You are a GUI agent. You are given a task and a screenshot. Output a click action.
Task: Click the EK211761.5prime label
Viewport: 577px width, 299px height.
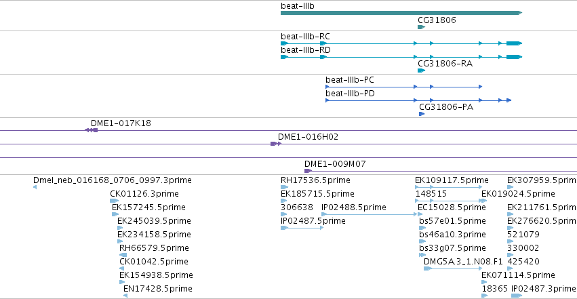[x=542, y=207]
